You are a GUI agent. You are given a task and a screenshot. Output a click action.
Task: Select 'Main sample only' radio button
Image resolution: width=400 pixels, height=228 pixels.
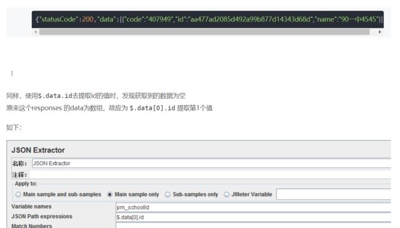click(x=110, y=194)
